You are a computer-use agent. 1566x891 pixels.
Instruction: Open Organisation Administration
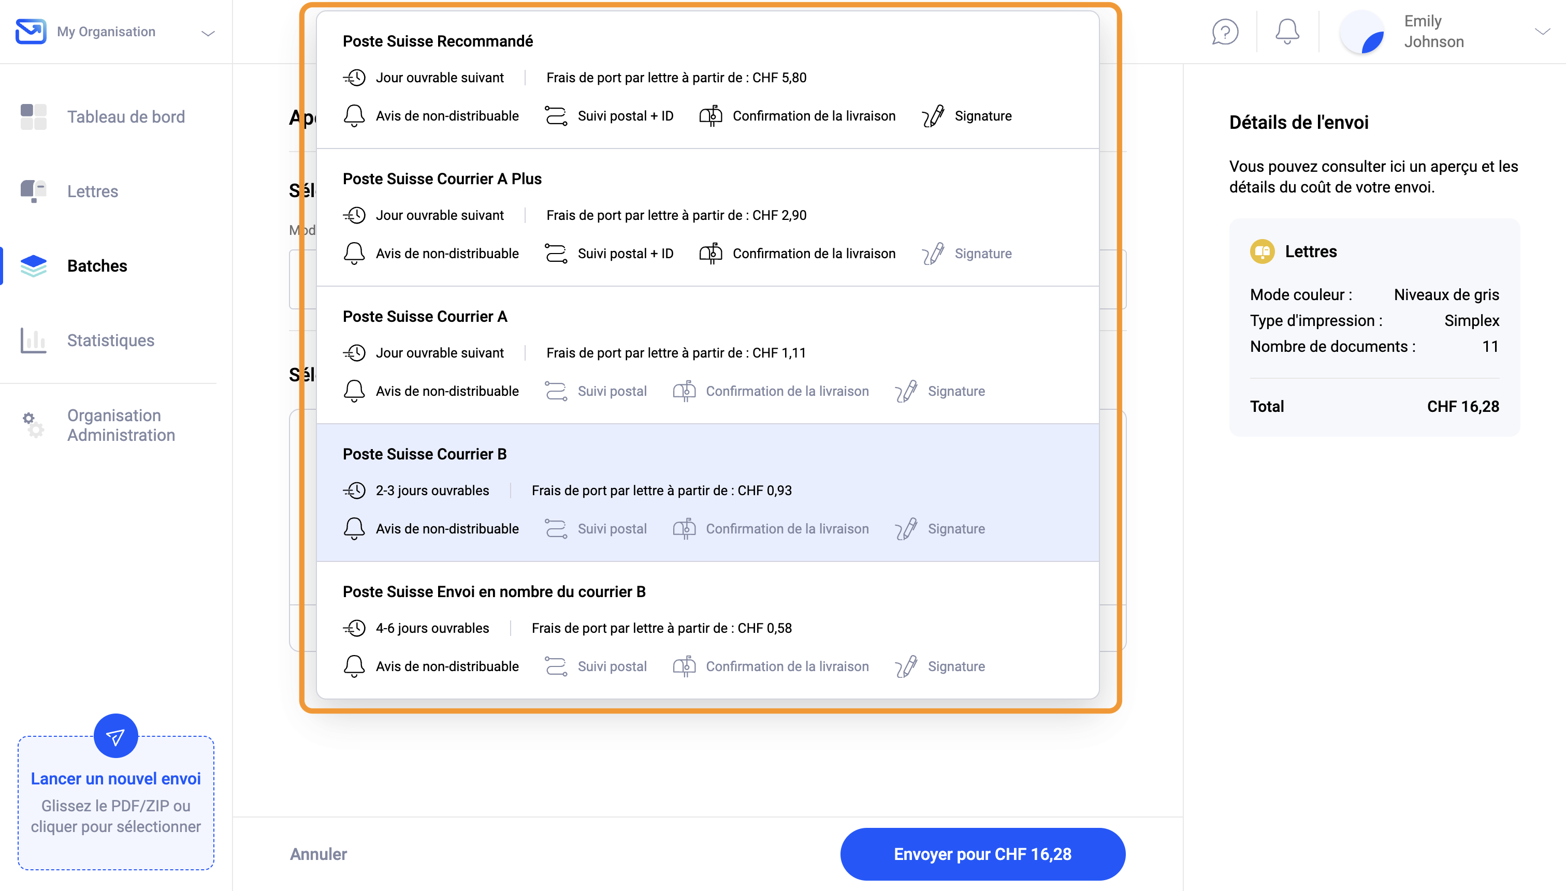[x=121, y=425]
